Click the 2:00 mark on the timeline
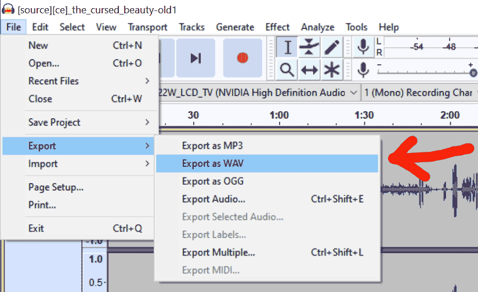 [450, 115]
